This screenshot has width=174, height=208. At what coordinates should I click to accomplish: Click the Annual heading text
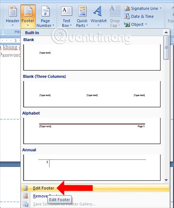point(29,150)
